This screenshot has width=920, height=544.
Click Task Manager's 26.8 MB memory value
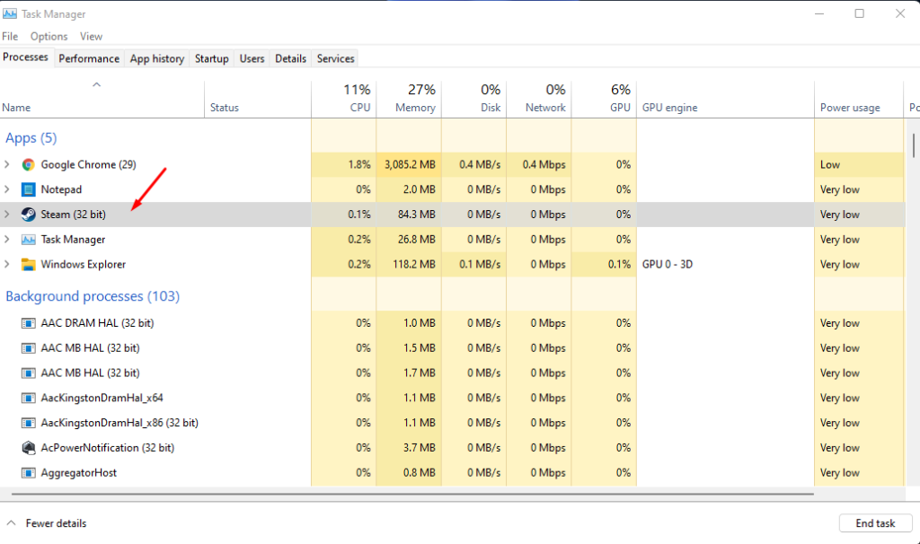417,239
